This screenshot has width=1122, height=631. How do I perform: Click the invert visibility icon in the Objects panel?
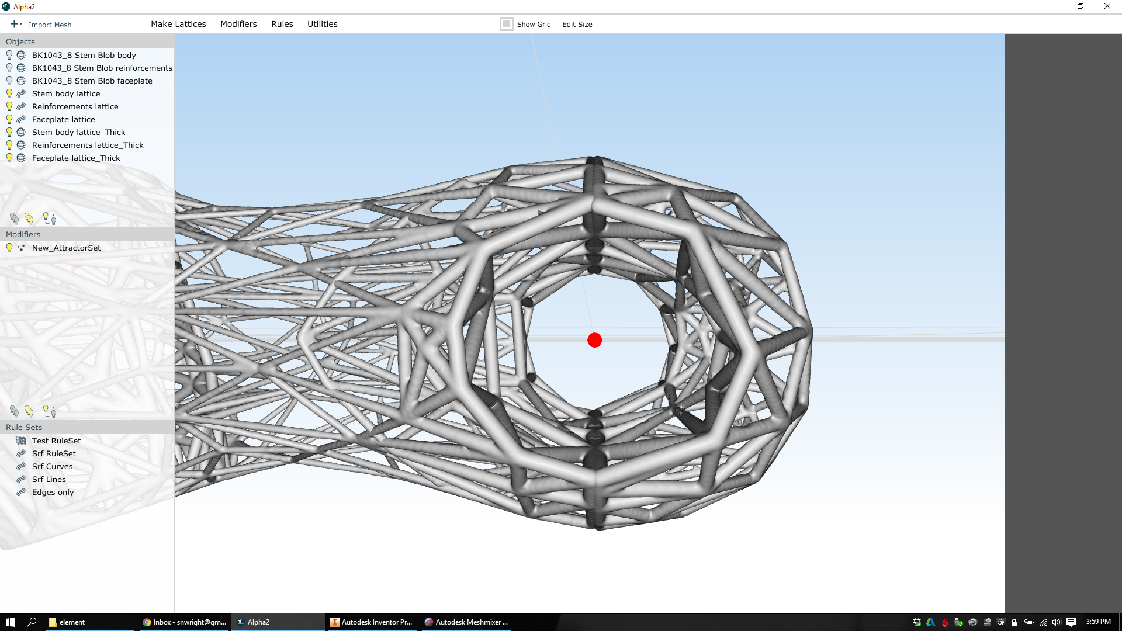pos(50,218)
